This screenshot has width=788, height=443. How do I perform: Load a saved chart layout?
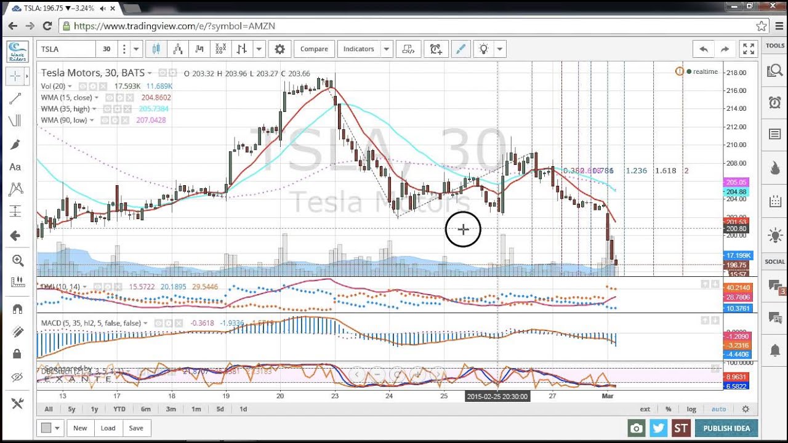pyautogui.click(x=108, y=428)
